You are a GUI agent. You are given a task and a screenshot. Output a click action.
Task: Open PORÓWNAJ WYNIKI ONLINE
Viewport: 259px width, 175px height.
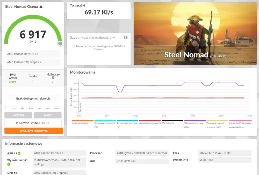tap(33, 123)
